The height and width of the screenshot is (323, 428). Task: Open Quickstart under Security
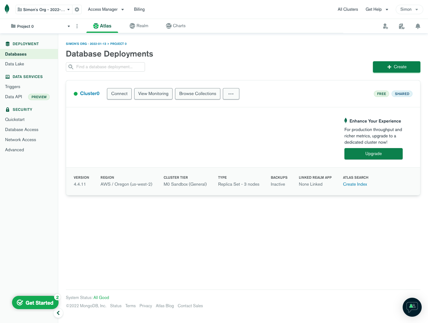[x=15, y=119]
